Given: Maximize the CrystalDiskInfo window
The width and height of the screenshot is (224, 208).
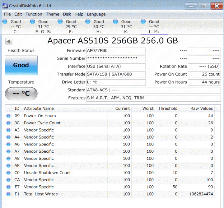Looking at the screenshot, I should (x=204, y=6).
